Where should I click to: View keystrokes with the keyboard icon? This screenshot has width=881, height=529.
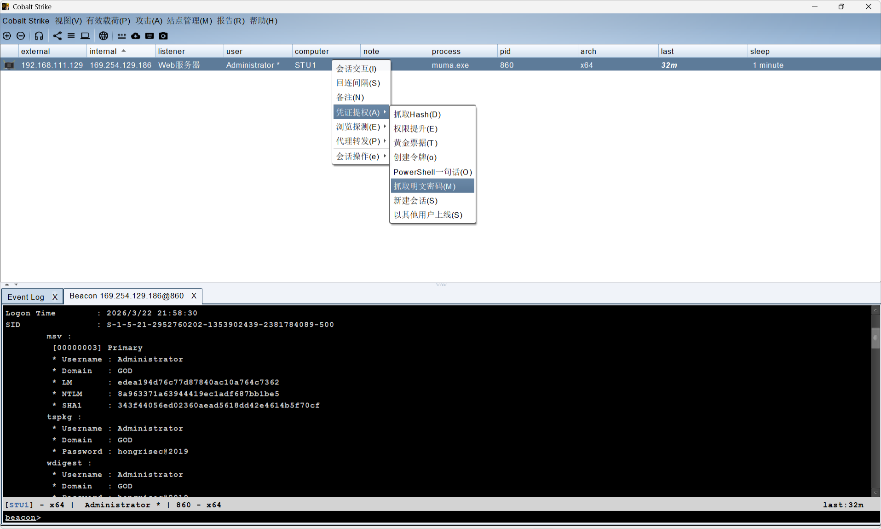(150, 35)
